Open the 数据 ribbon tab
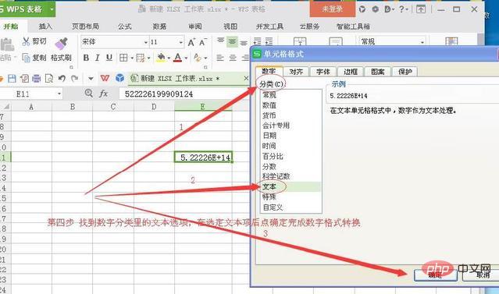This screenshot has height=294, width=499. coord(159,27)
